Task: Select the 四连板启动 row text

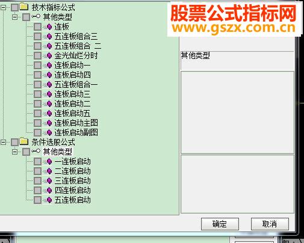Action: point(73,190)
